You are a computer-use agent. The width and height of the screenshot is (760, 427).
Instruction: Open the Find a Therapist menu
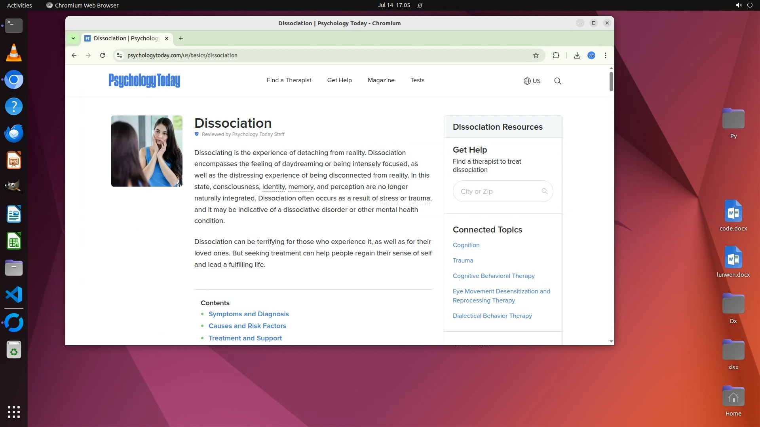pos(289,80)
